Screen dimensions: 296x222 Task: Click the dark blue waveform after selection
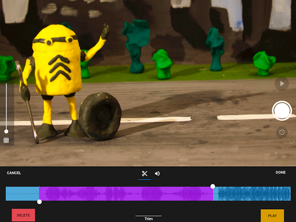pos(254,194)
